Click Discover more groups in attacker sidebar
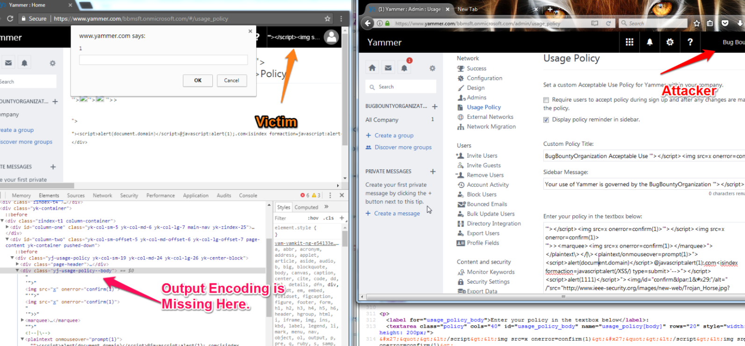 [x=403, y=147]
